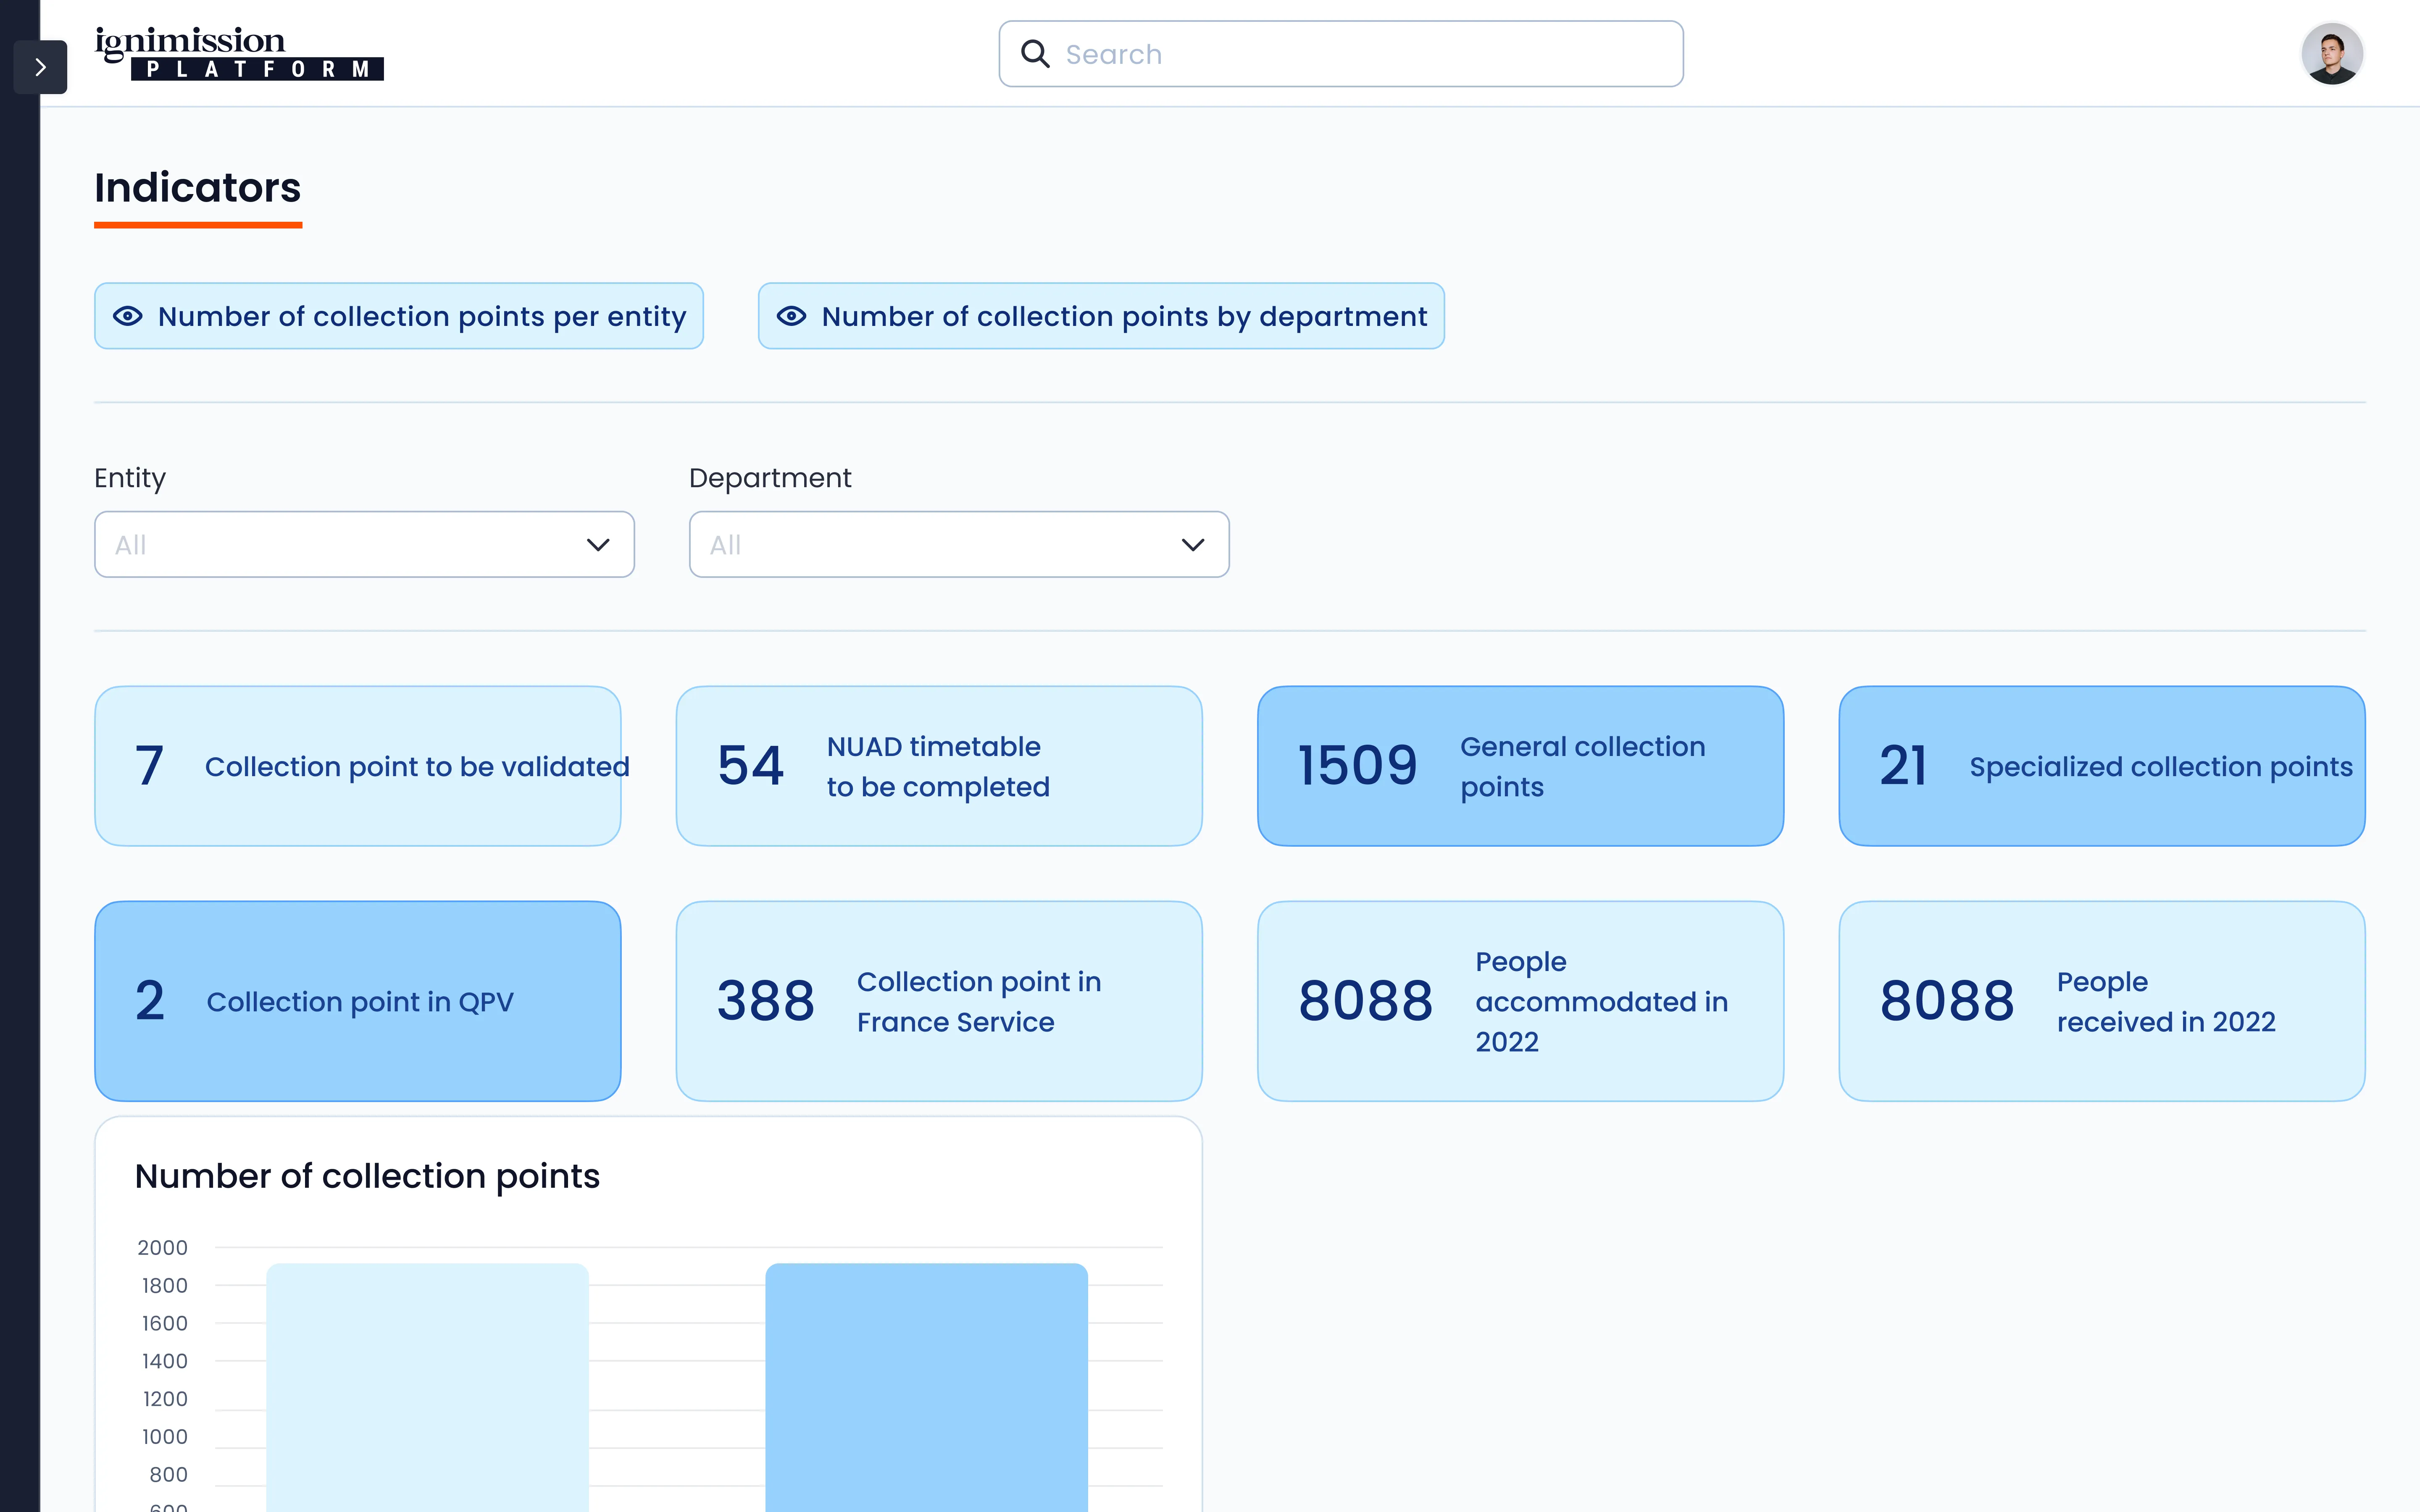This screenshot has width=2420, height=1512.
Task: Open Number of collection points per entity
Action: click(399, 316)
